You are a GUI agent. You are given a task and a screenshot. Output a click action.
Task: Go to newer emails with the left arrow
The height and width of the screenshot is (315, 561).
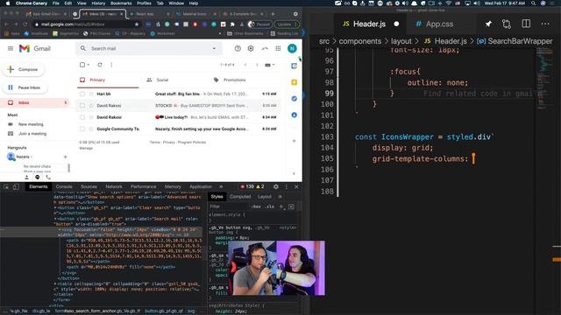[x=245, y=65]
